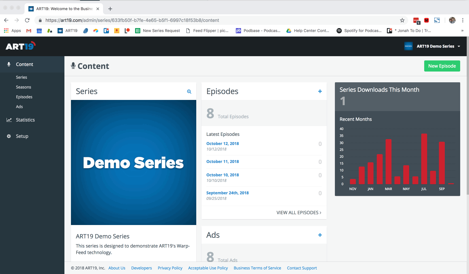
Task: Click the ART19 logo in header
Action: pos(20,46)
